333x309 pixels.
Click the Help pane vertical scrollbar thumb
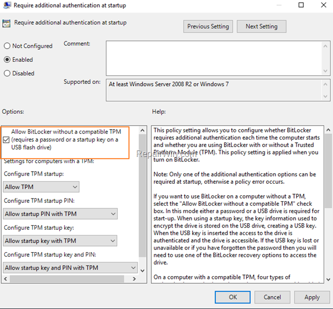tap(328, 171)
